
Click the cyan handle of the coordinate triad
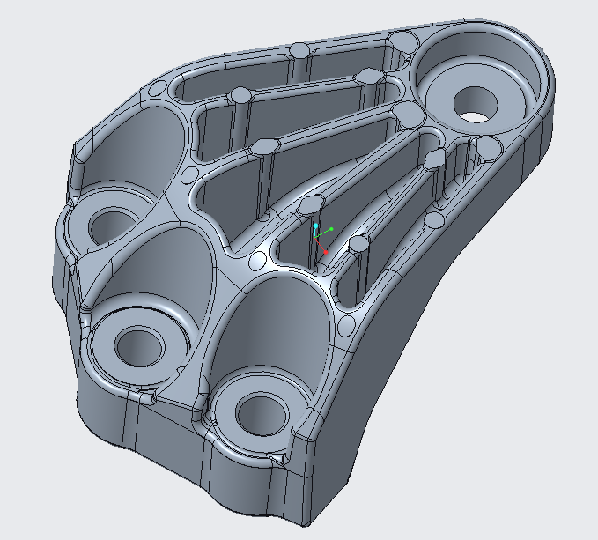pyautogui.click(x=315, y=226)
